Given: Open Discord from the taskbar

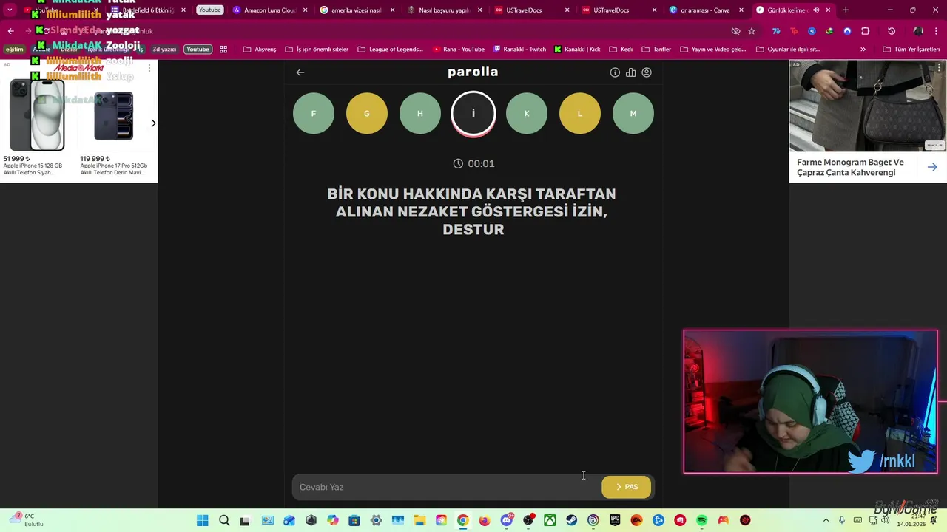Looking at the screenshot, I should (507, 520).
